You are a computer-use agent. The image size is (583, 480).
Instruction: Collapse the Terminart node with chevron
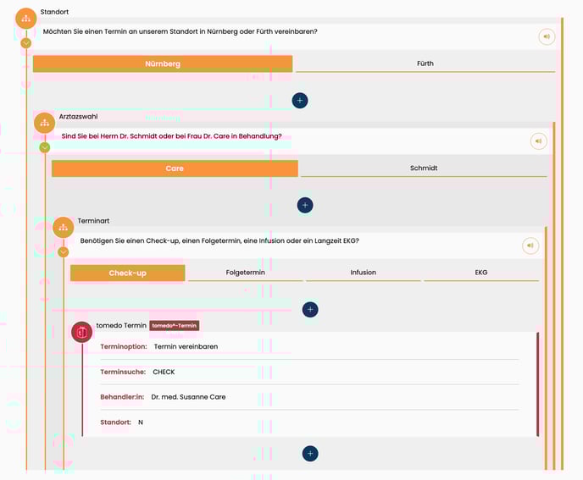point(64,251)
